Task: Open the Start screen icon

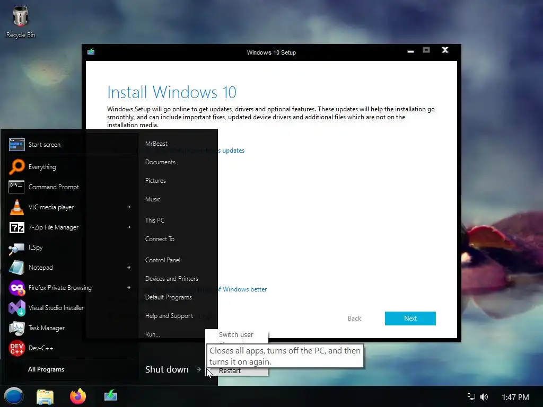Action: coord(16,145)
